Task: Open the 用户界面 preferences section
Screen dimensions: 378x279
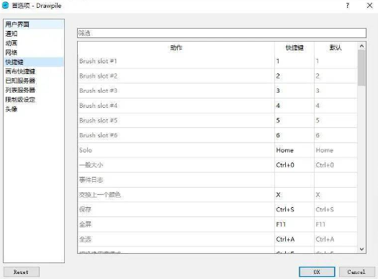Action: coord(34,24)
